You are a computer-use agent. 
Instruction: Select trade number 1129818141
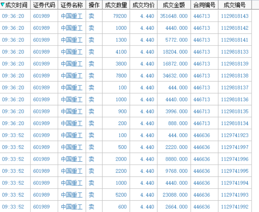click(x=235, y=40)
